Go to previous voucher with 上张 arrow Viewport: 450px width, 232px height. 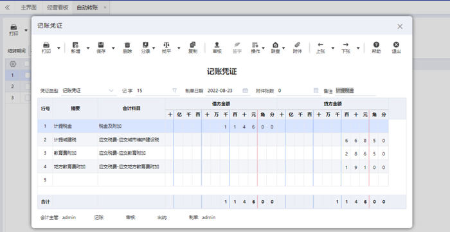pyautogui.click(x=321, y=48)
